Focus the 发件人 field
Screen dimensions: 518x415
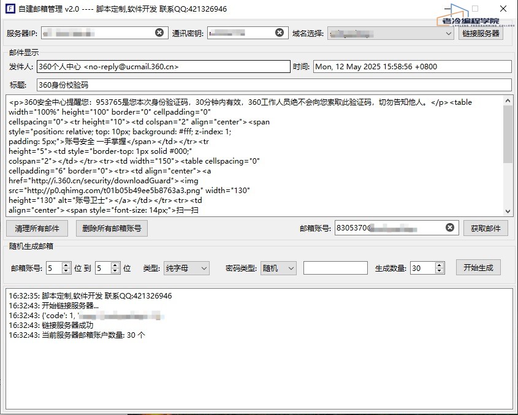[x=164, y=66]
